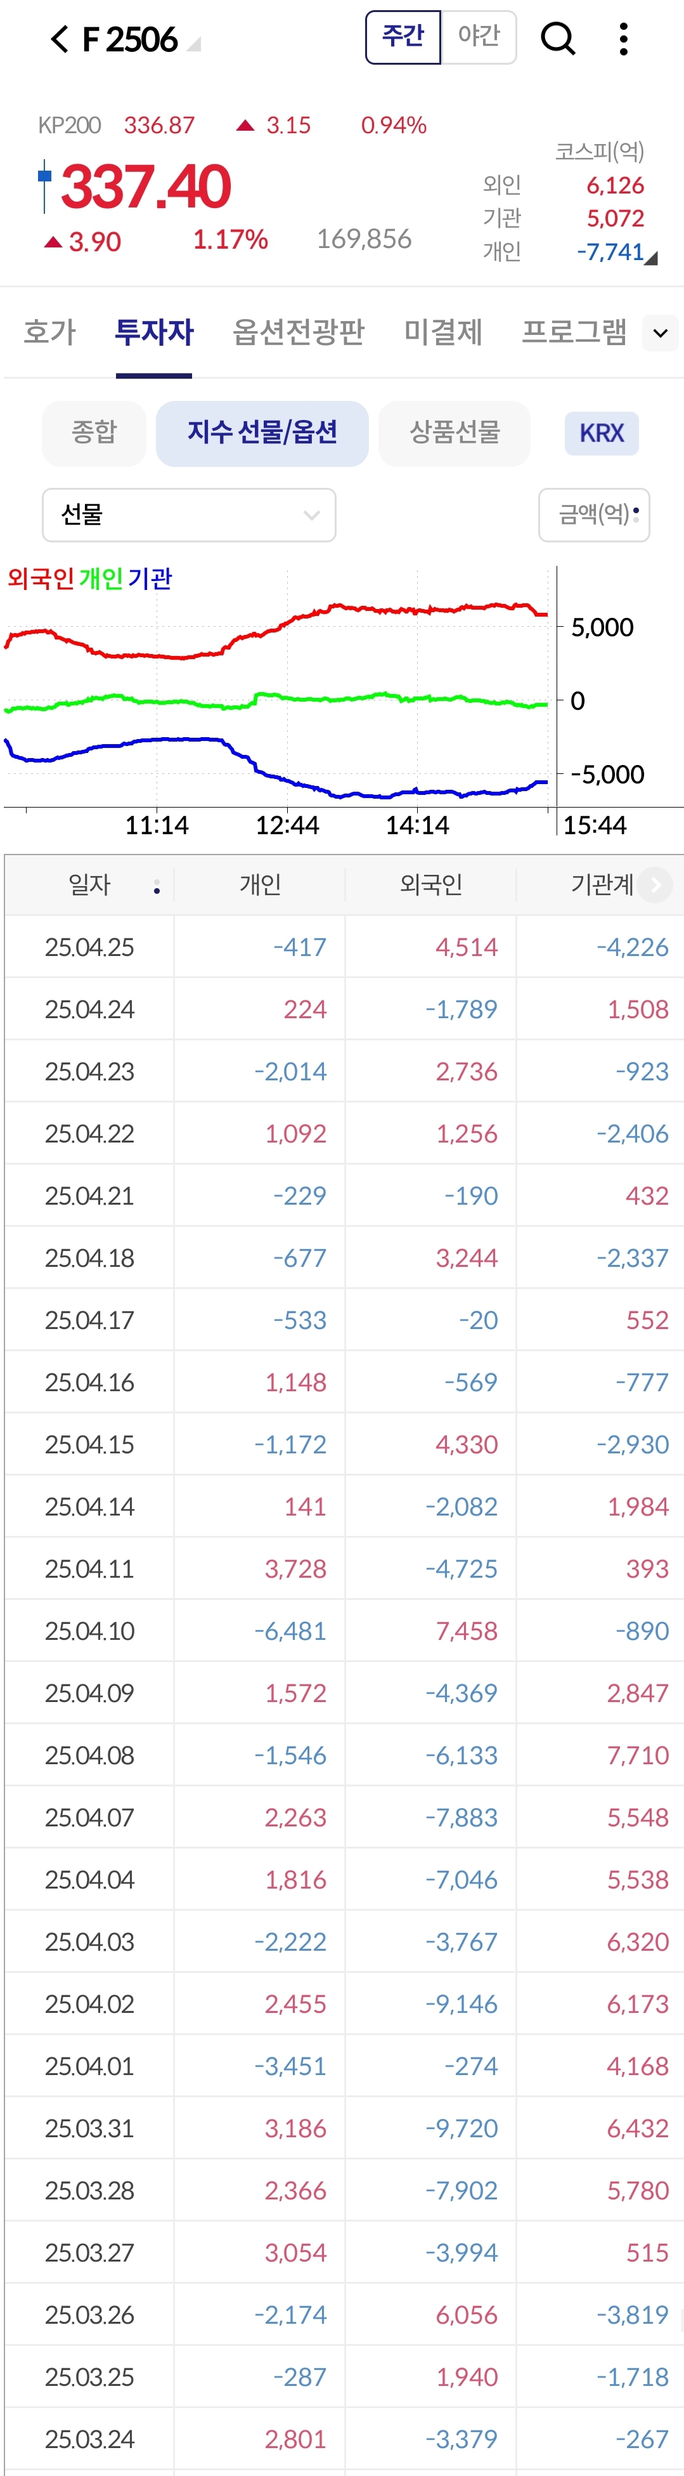This screenshot has height=2476, width=684.
Task: Open the search magnifier icon
Action: pyautogui.click(x=557, y=39)
